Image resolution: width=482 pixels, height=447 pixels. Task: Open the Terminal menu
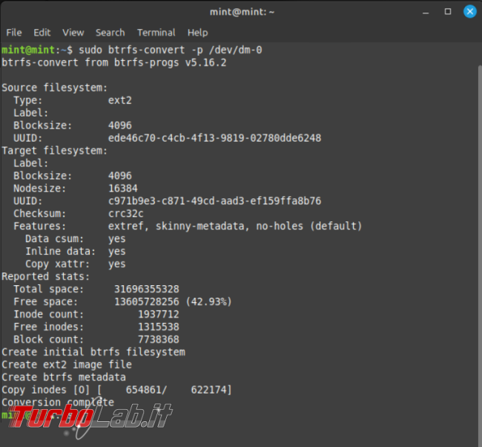[156, 33]
